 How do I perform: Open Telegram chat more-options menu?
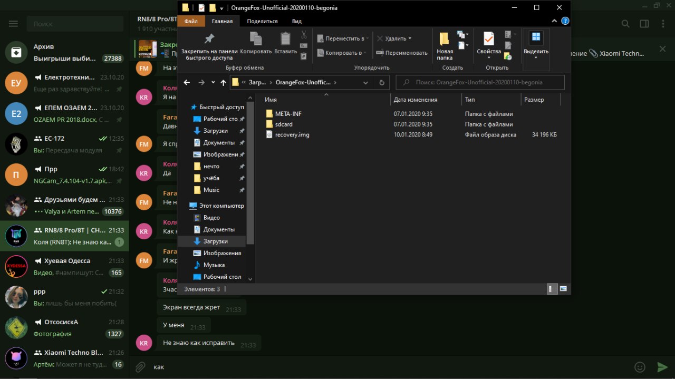(662, 24)
